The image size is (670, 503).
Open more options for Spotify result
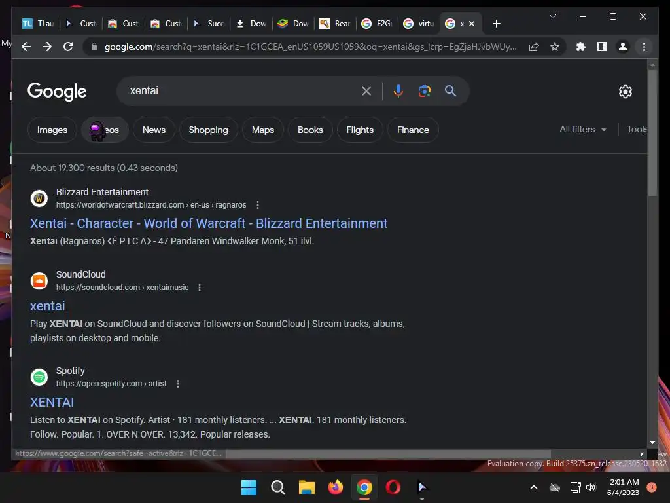click(x=178, y=384)
